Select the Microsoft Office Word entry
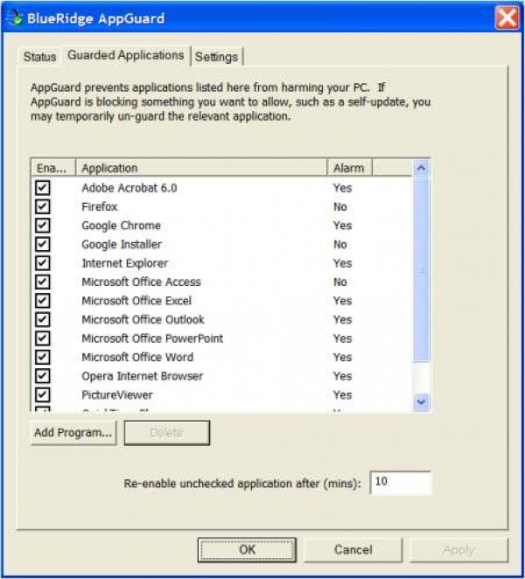 pyautogui.click(x=221, y=357)
